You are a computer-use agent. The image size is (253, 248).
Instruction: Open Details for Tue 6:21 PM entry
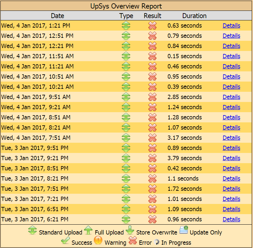[x=231, y=219]
